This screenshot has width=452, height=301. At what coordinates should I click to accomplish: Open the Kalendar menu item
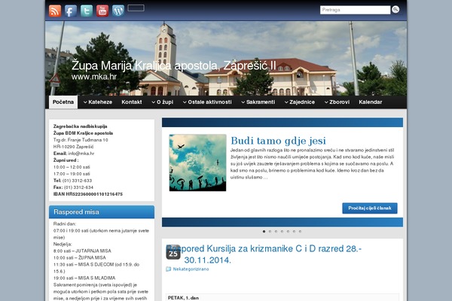(x=370, y=102)
